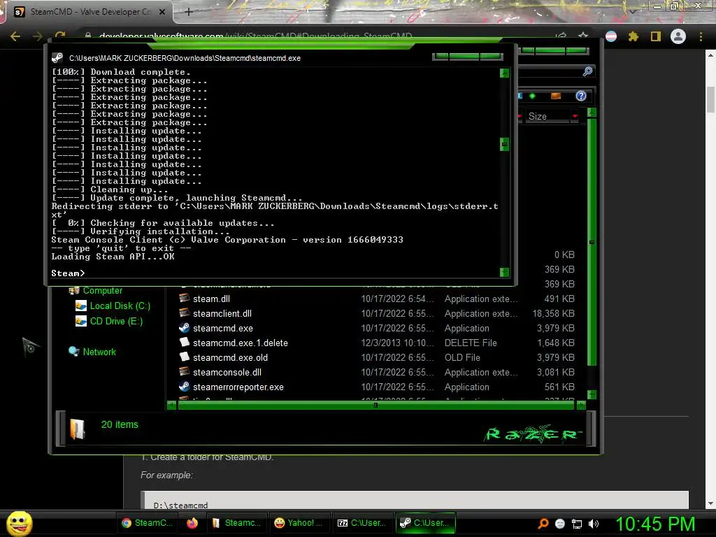Click the Steam> console prompt line

pos(68,273)
